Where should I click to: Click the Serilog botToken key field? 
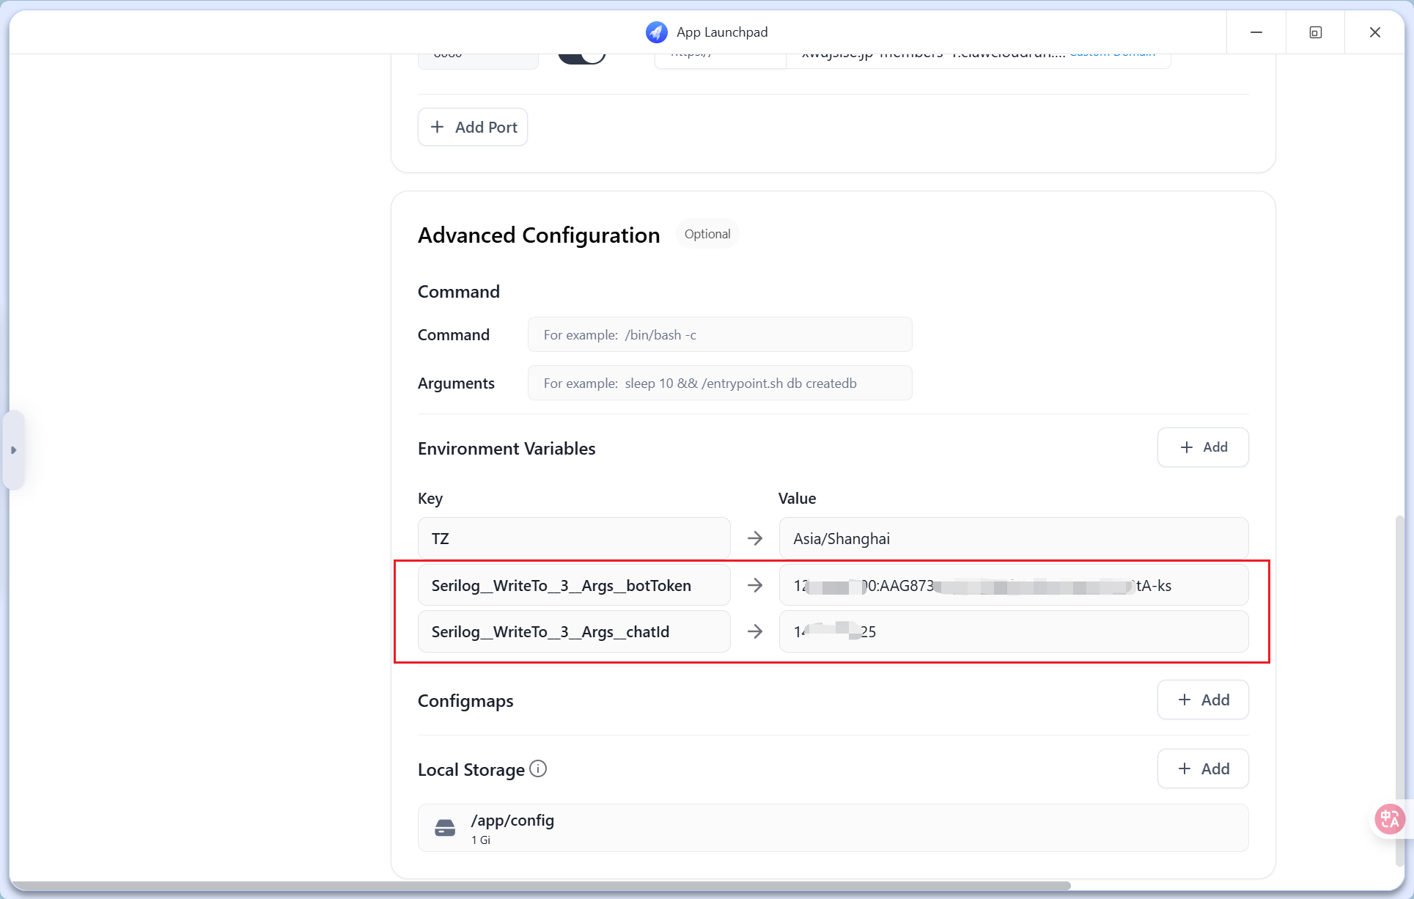[574, 585]
